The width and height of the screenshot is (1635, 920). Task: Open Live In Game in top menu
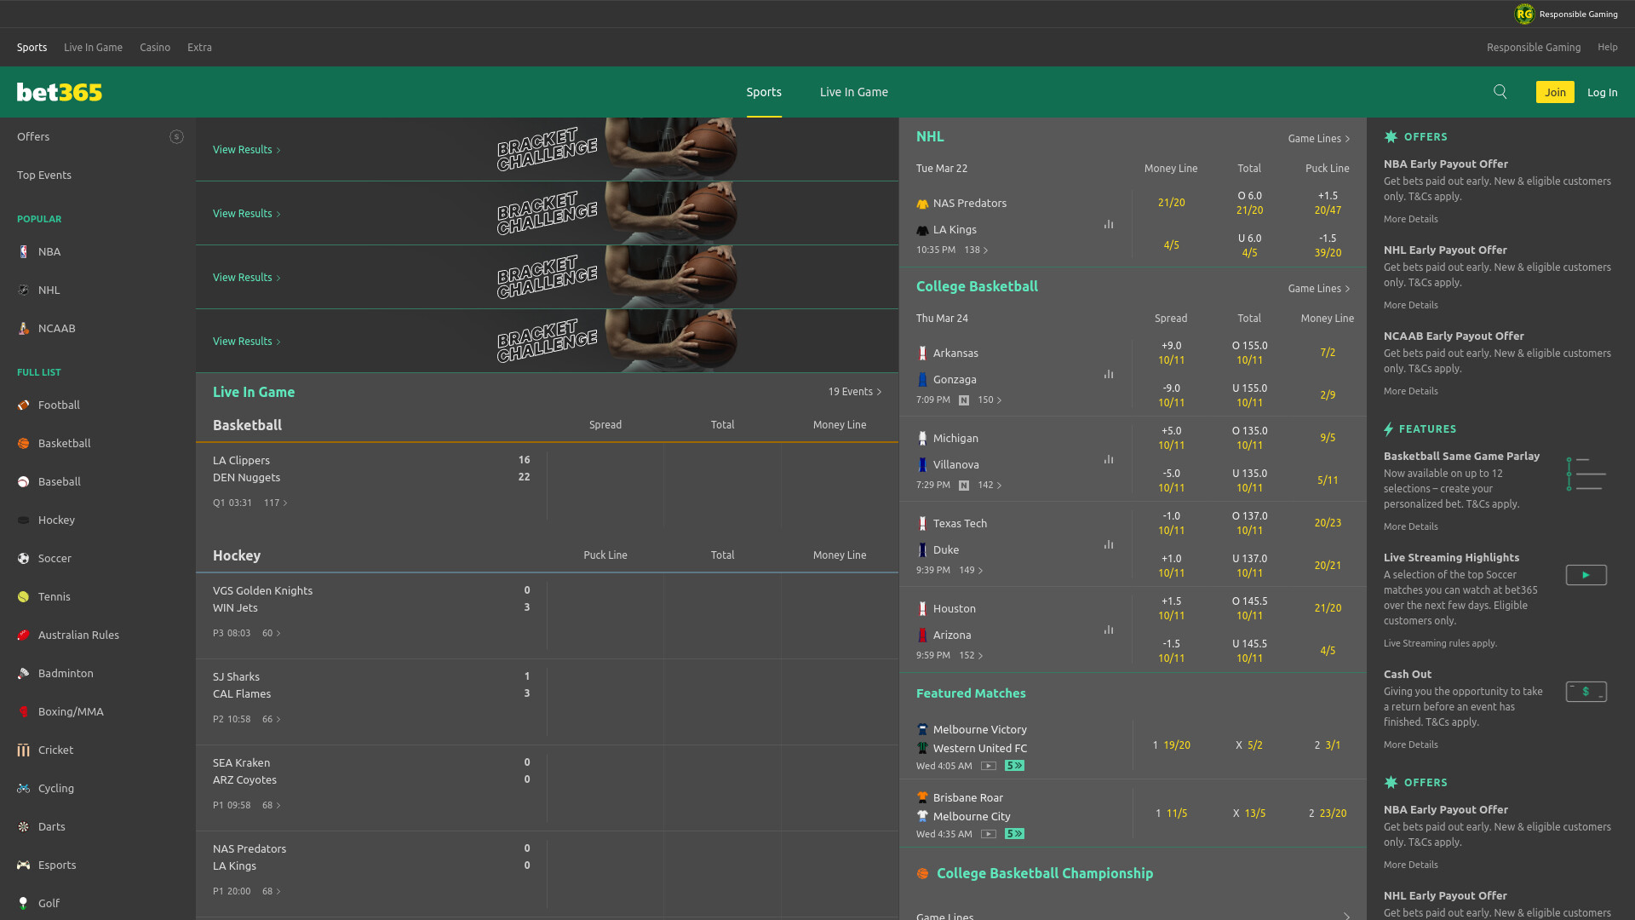tap(93, 47)
